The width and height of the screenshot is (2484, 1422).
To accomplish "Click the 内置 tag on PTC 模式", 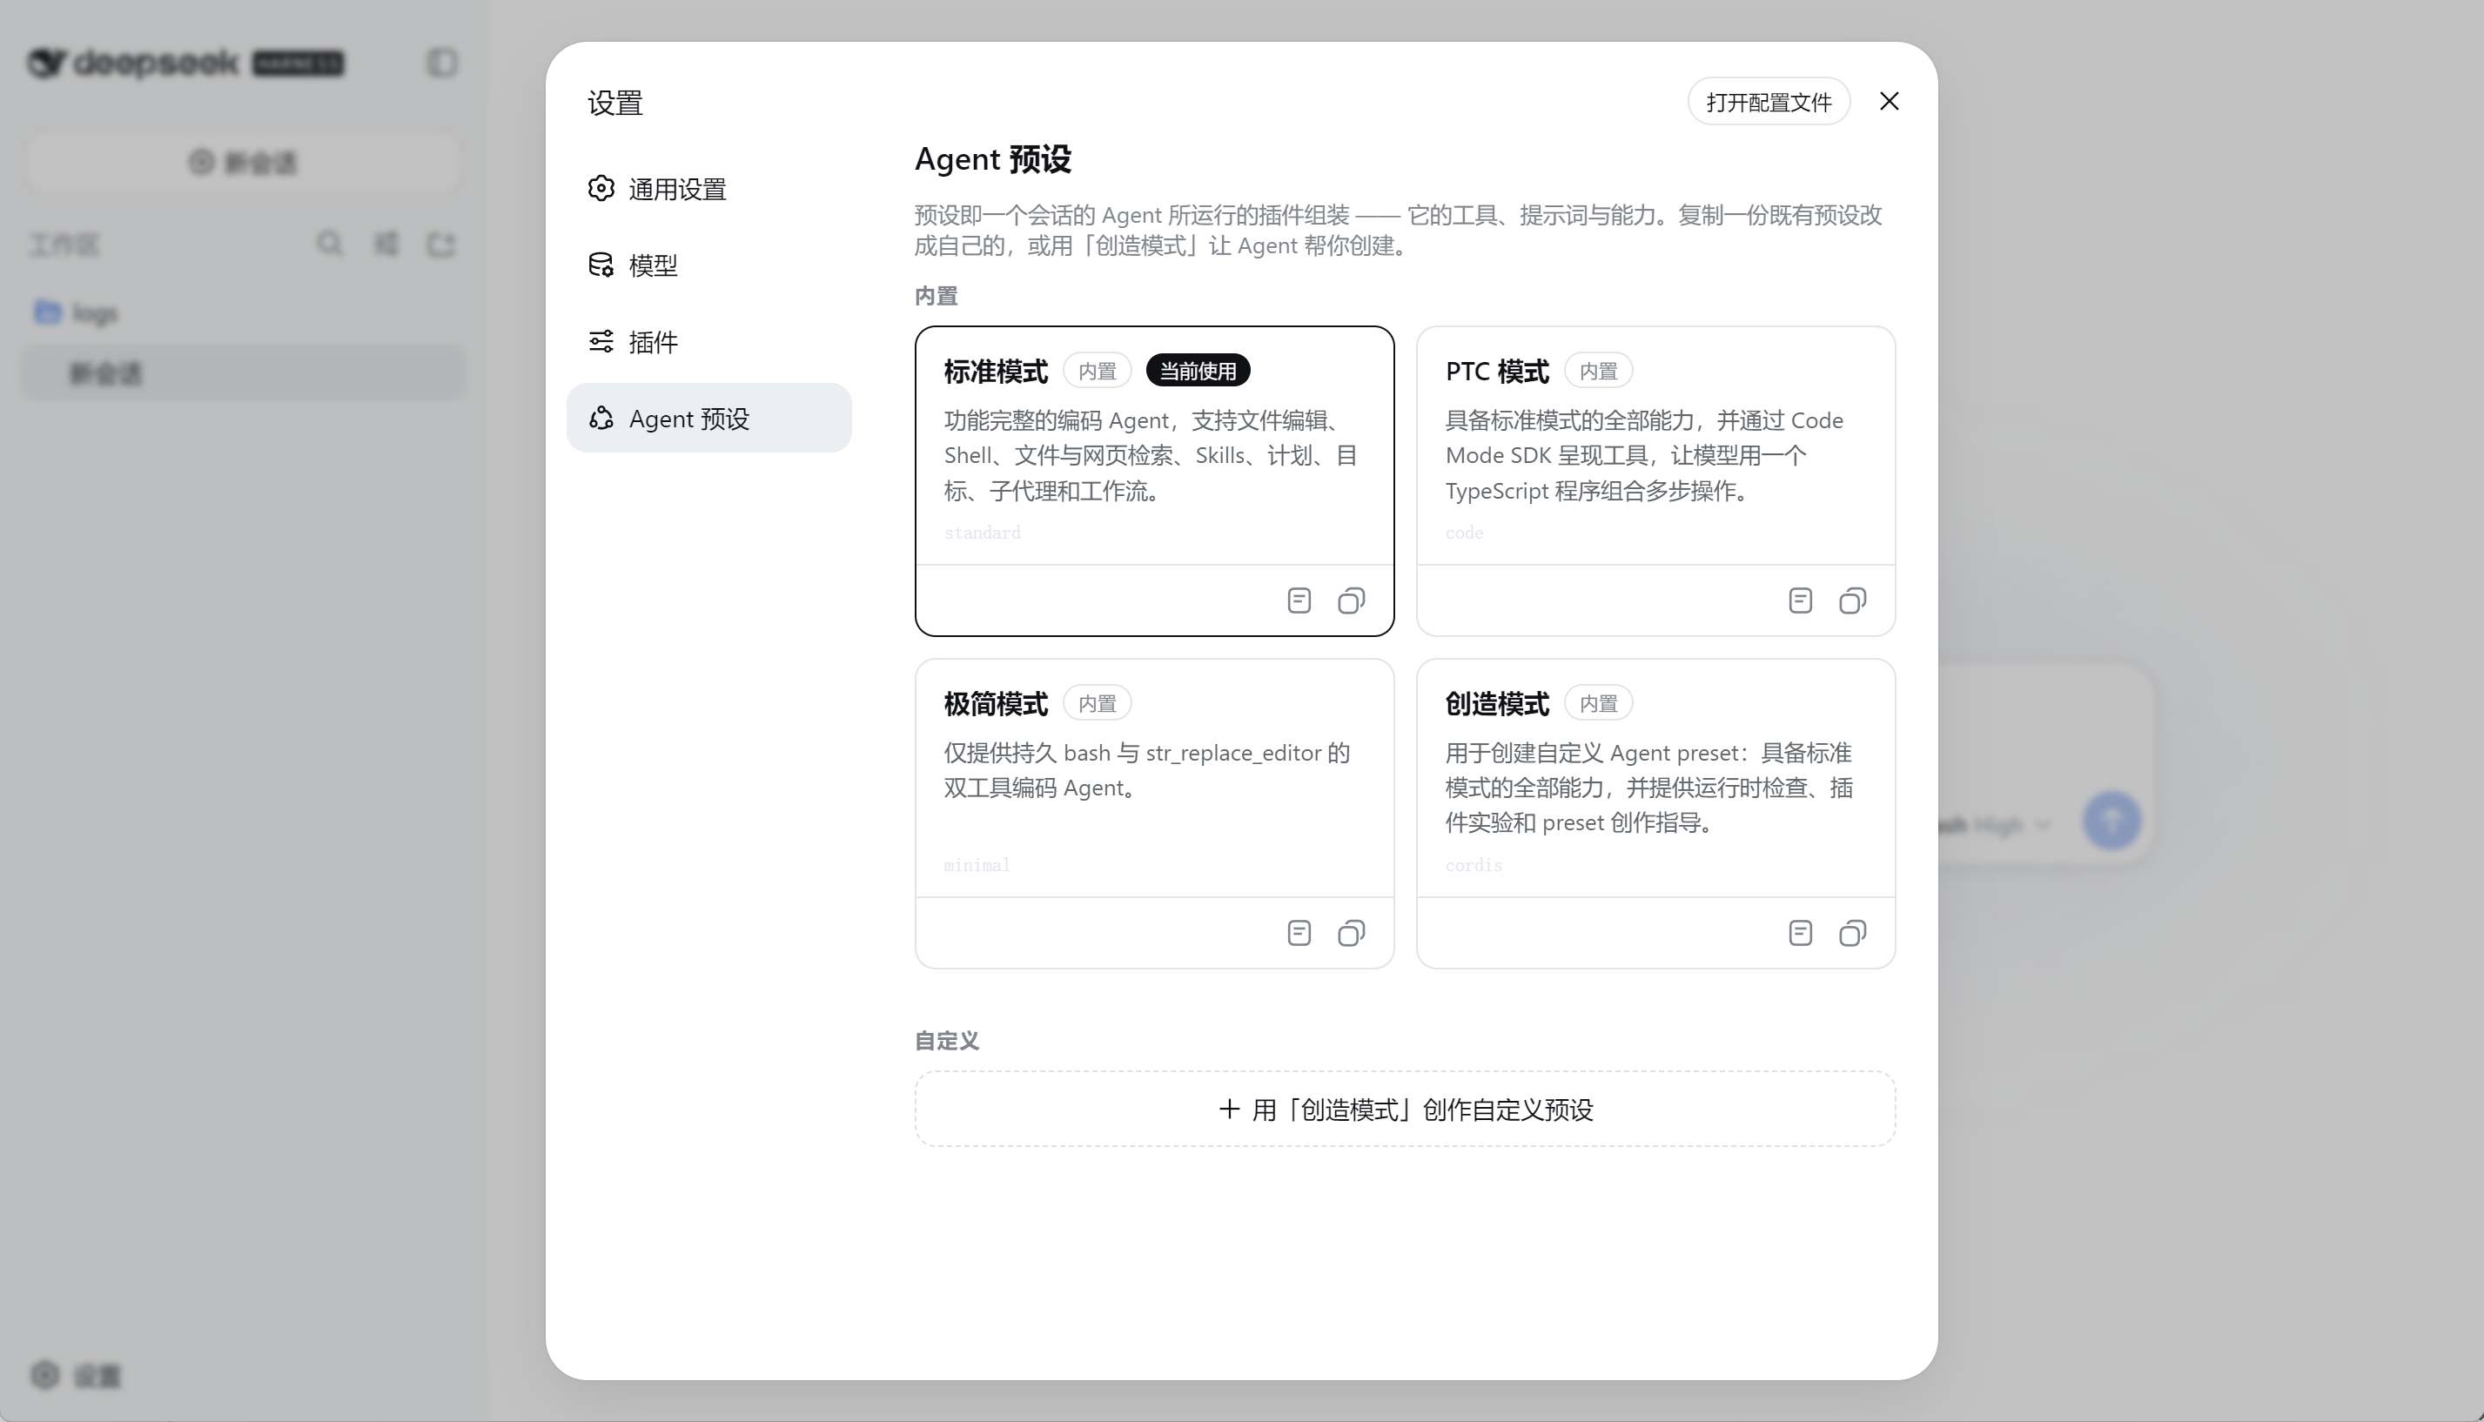I will (x=1598, y=371).
